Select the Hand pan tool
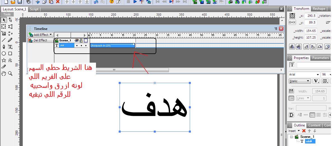 point(4,74)
